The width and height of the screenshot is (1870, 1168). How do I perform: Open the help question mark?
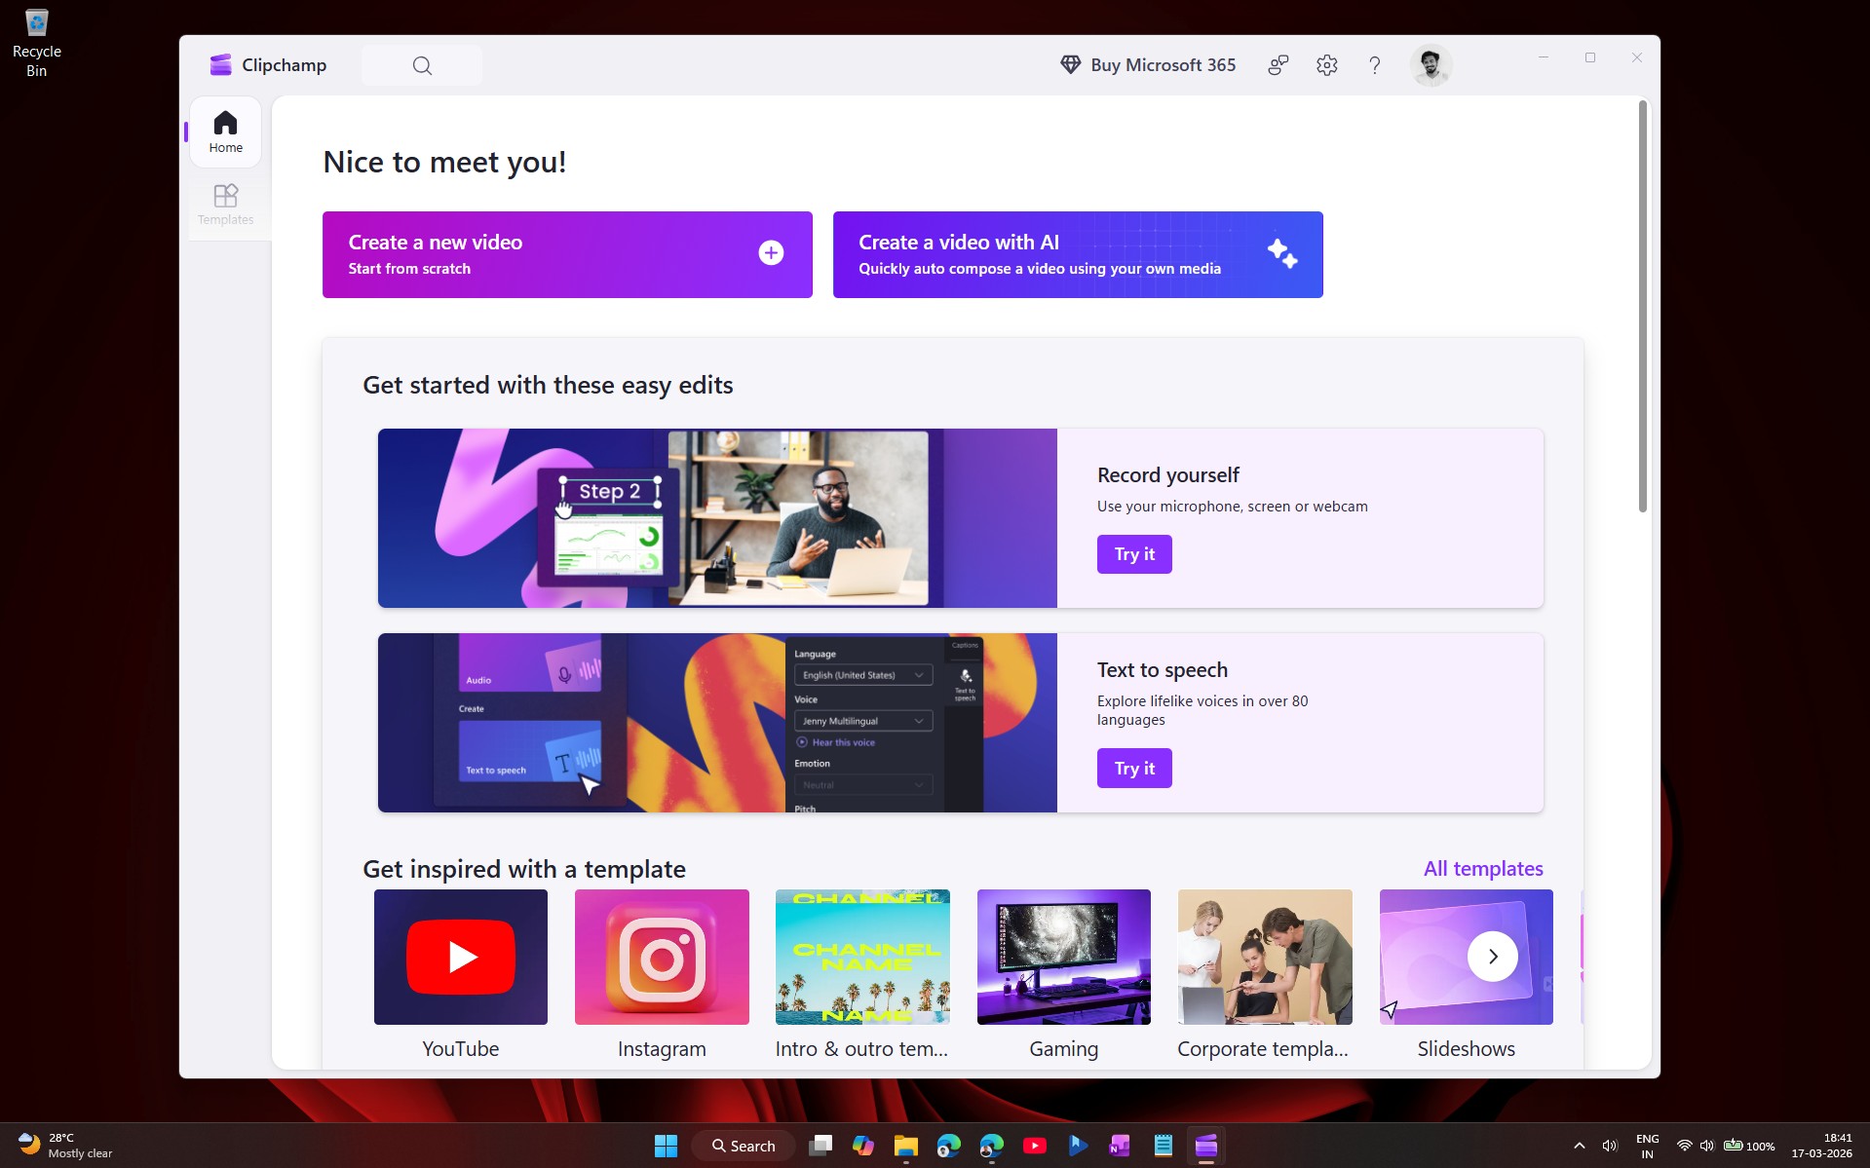pyautogui.click(x=1374, y=64)
